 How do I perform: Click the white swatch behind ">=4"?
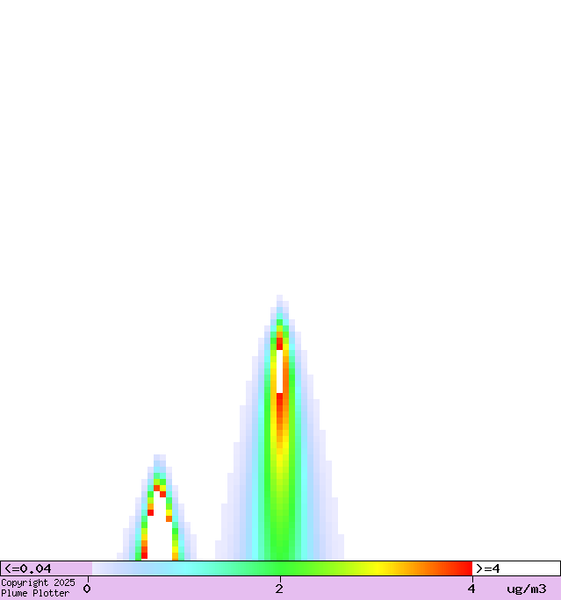[516, 568]
